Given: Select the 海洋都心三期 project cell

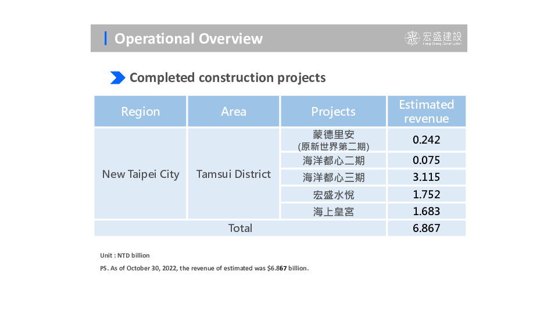Looking at the screenshot, I should (333, 177).
